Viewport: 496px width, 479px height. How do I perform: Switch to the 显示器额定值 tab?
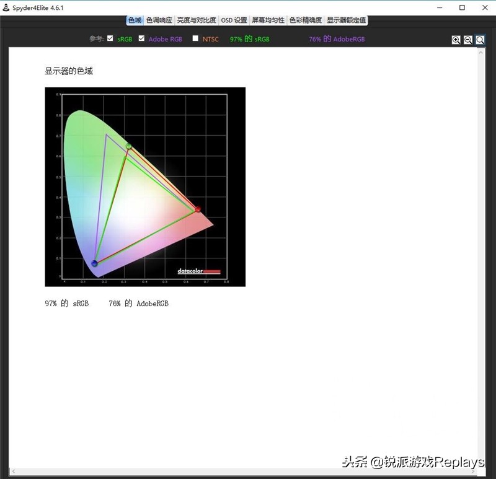345,20
